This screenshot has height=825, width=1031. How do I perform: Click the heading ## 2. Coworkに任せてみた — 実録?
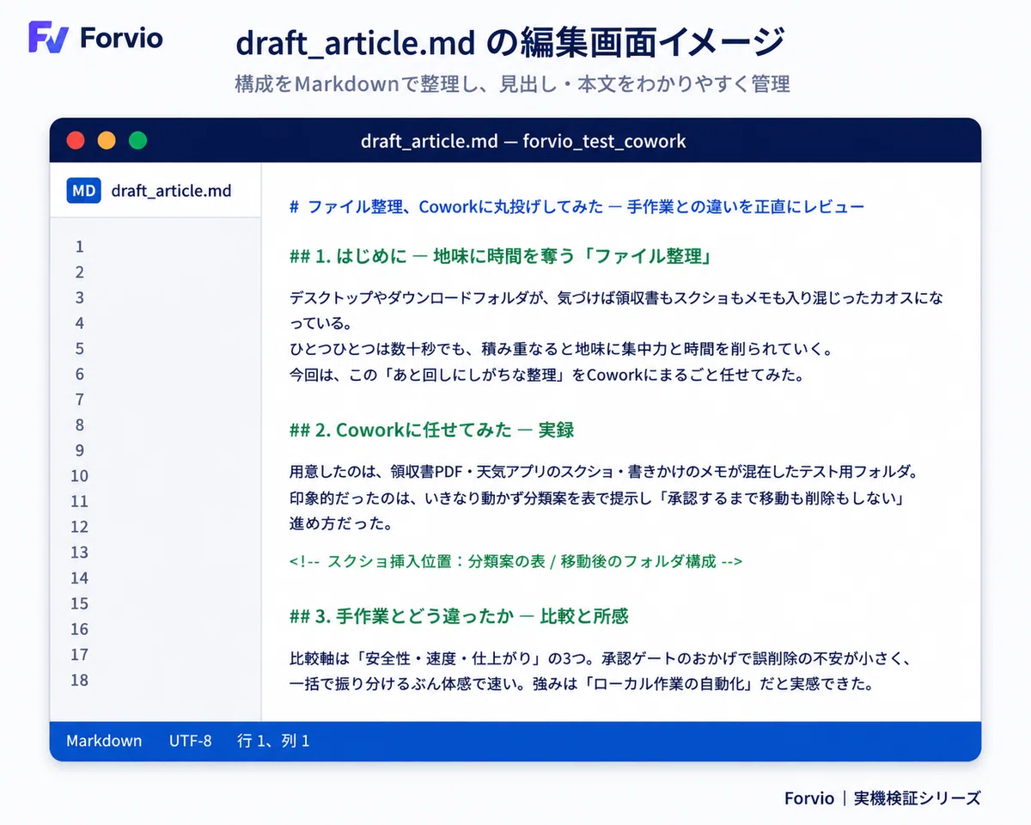[432, 430]
